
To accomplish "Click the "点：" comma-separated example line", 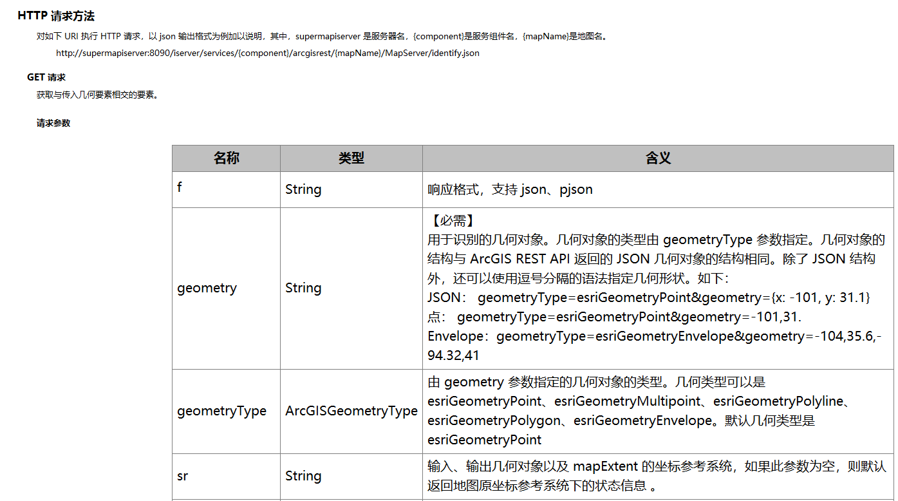I will [614, 317].
